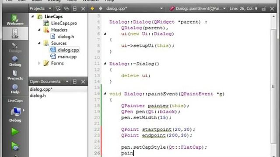Open filter tree options in Projects panel

pyautogui.click(x=58, y=9)
